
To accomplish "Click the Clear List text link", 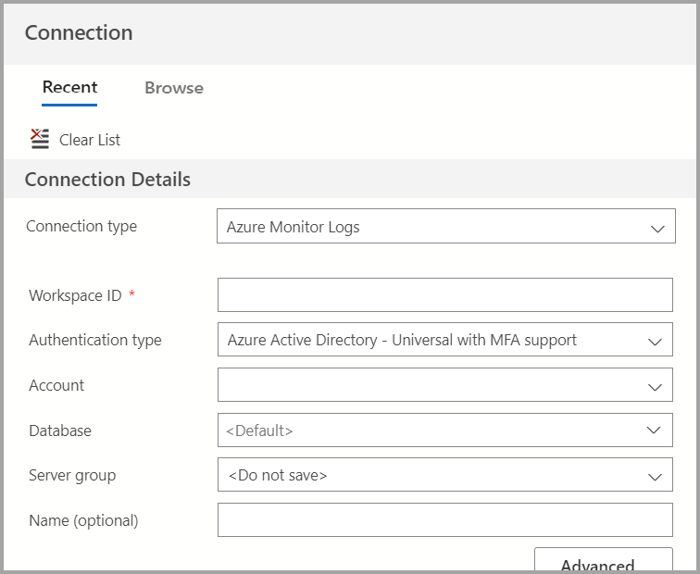I will tap(90, 140).
